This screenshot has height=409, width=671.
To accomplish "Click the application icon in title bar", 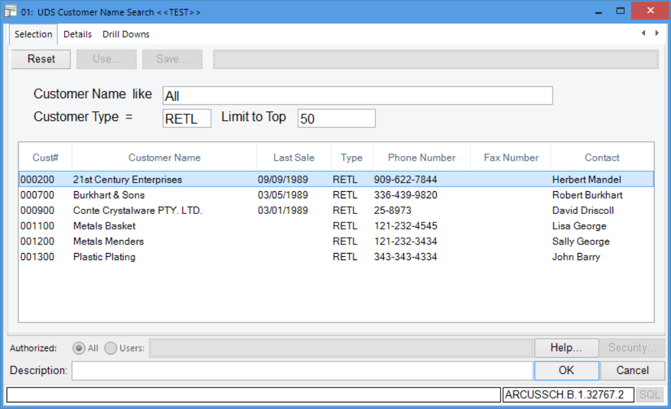I will tap(10, 12).
